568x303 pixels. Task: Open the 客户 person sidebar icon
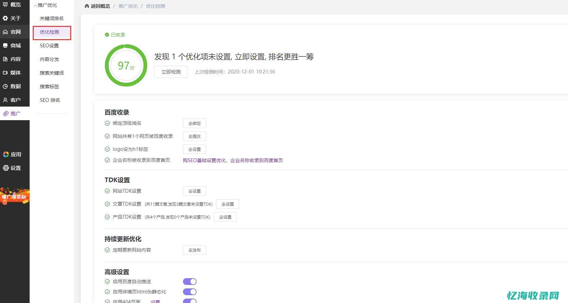coord(5,100)
